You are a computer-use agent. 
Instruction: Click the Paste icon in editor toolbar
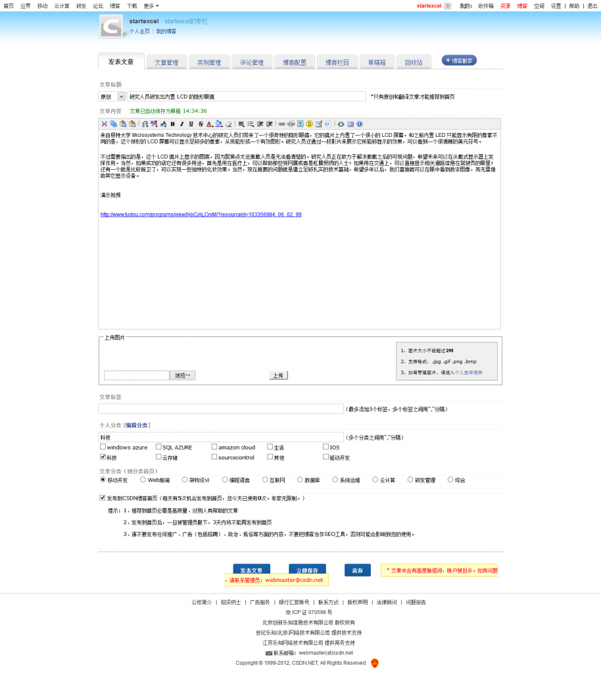(123, 124)
